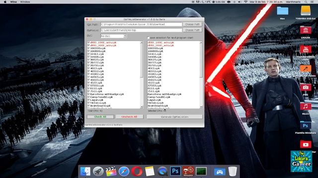Viewport: 318px width, 178px height.
Task: Uncheck 4012.cpk checkbox
Action: coord(88,68)
